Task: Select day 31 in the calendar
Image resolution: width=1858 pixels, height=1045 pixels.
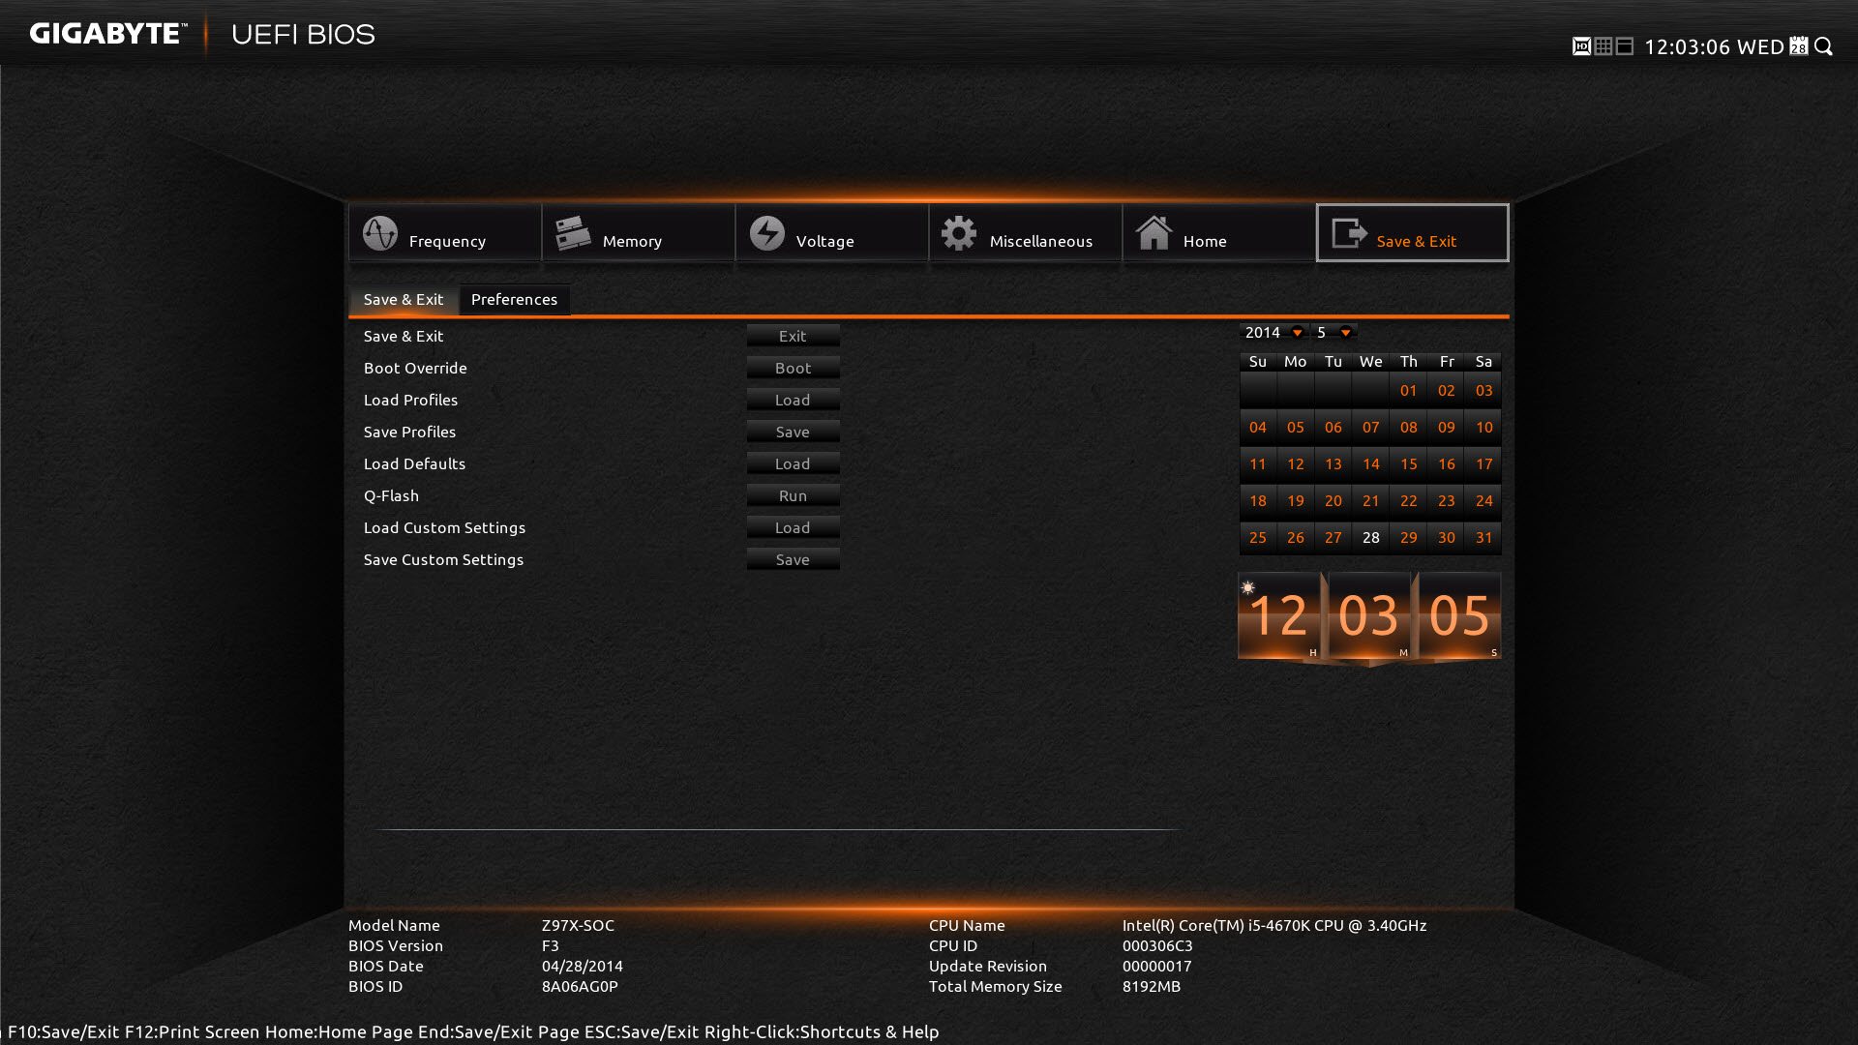Action: 1483,538
